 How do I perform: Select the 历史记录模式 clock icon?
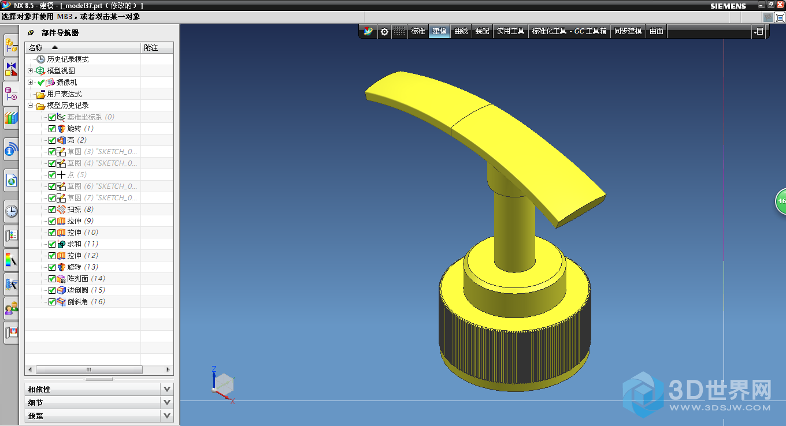tap(40, 59)
